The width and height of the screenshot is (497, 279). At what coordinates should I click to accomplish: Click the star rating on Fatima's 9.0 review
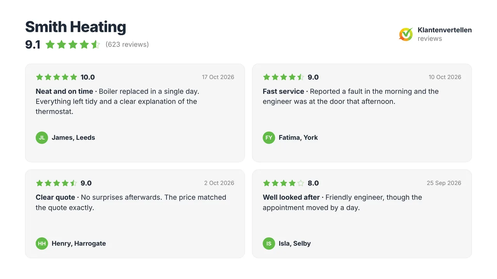(x=283, y=77)
